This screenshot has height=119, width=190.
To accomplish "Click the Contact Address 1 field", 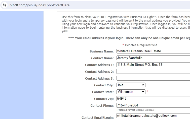I will (x=153, y=65).
